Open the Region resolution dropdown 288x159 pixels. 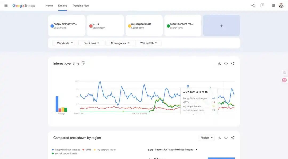point(206,138)
